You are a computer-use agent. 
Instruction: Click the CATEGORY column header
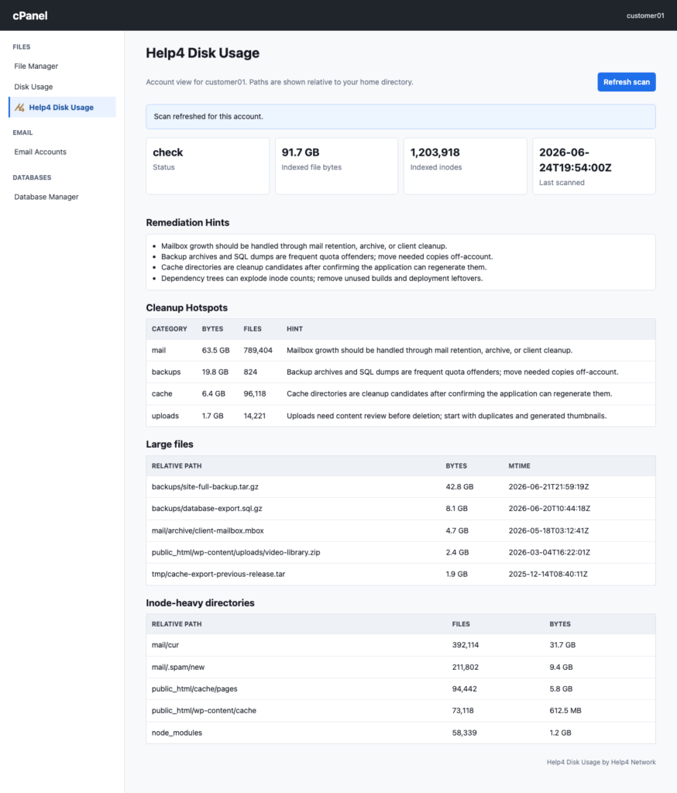coord(170,328)
